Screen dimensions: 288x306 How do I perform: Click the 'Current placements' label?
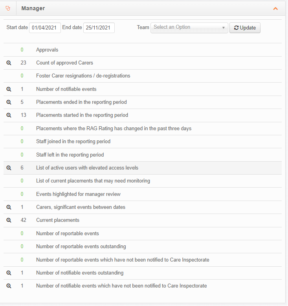pyautogui.click(x=58, y=220)
